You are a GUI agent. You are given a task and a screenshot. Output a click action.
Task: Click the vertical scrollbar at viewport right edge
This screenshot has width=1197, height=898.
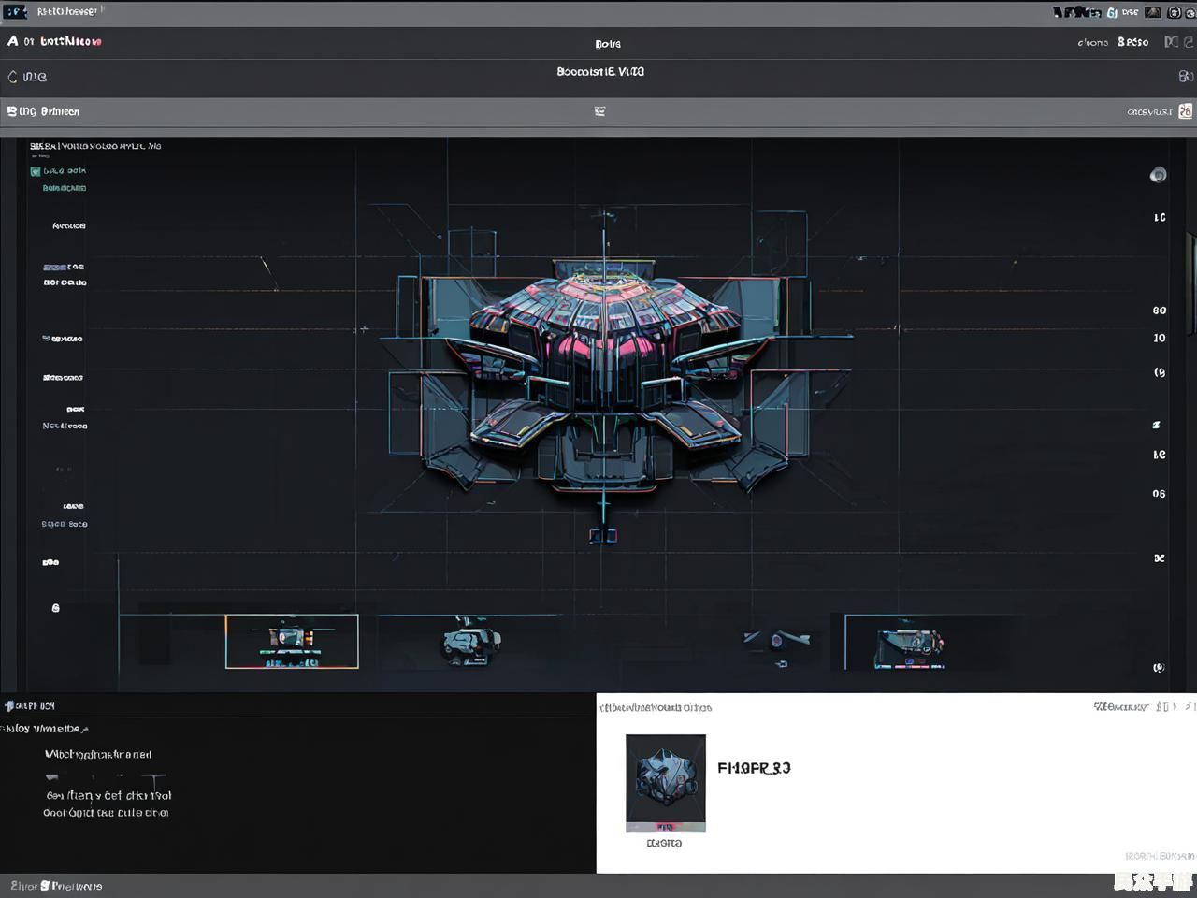[1192, 281]
